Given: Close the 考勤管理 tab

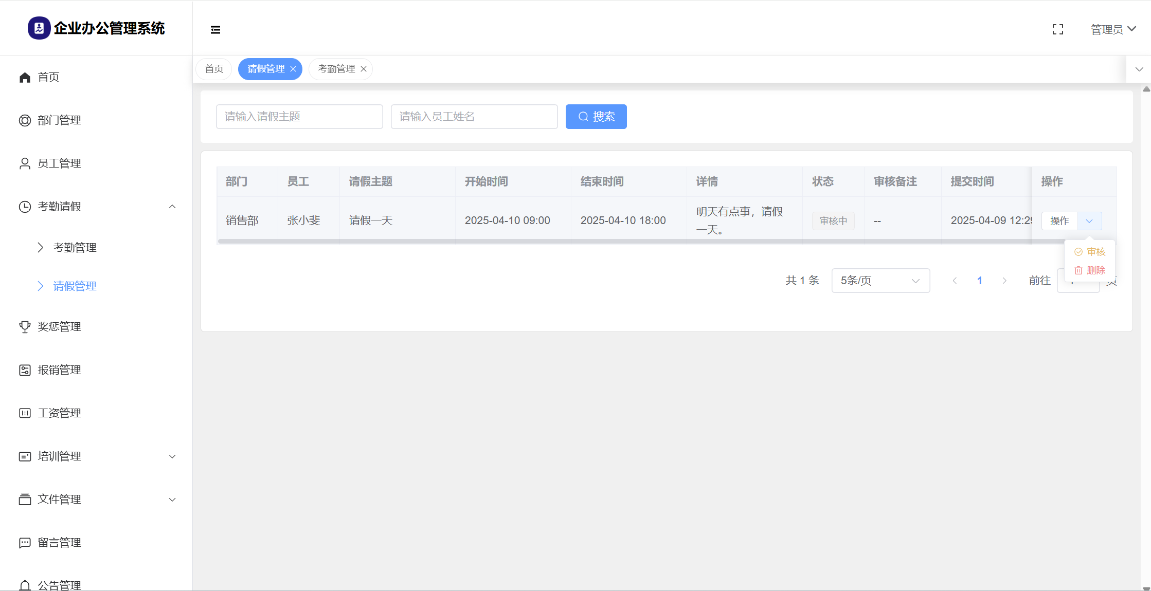Looking at the screenshot, I should pyautogui.click(x=364, y=69).
